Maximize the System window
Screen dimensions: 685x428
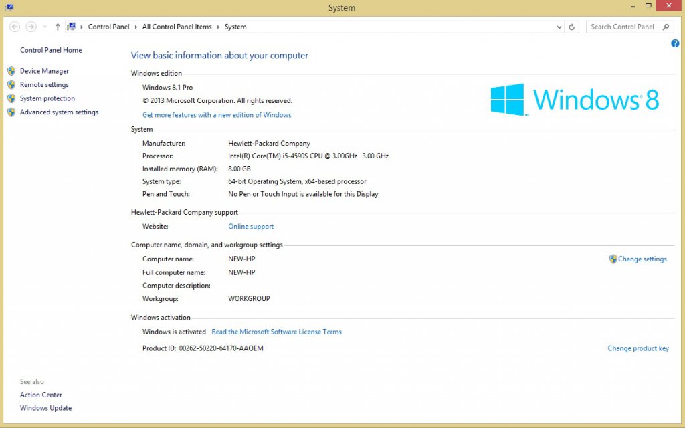(x=648, y=5)
